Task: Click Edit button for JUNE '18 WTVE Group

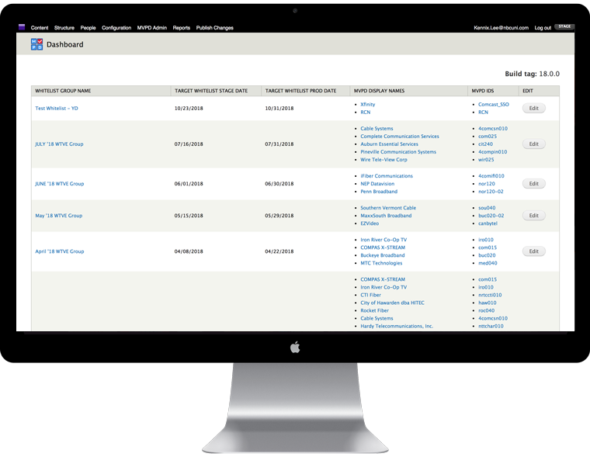Action: [533, 184]
